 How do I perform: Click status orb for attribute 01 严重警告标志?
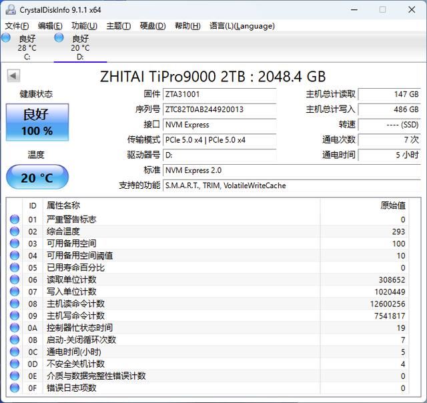point(15,219)
